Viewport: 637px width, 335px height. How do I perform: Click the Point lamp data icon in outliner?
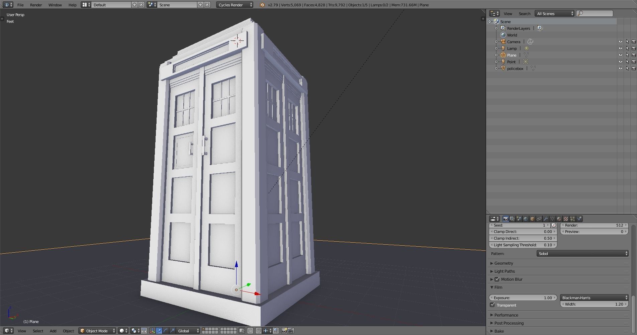(526, 62)
